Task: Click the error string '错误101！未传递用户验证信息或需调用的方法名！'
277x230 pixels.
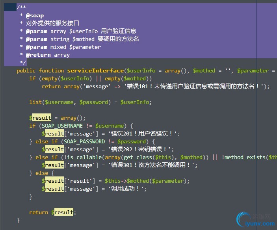Action: [193, 86]
